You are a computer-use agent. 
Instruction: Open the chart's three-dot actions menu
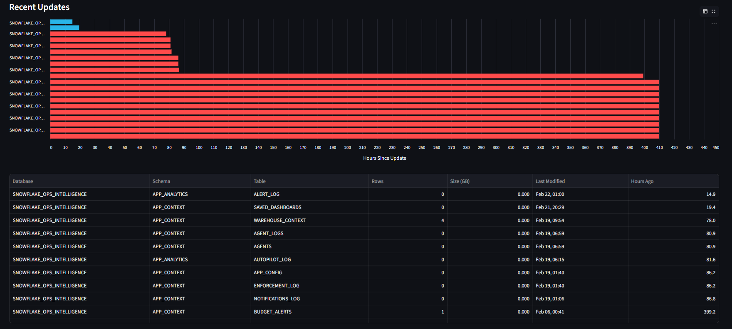714,23
